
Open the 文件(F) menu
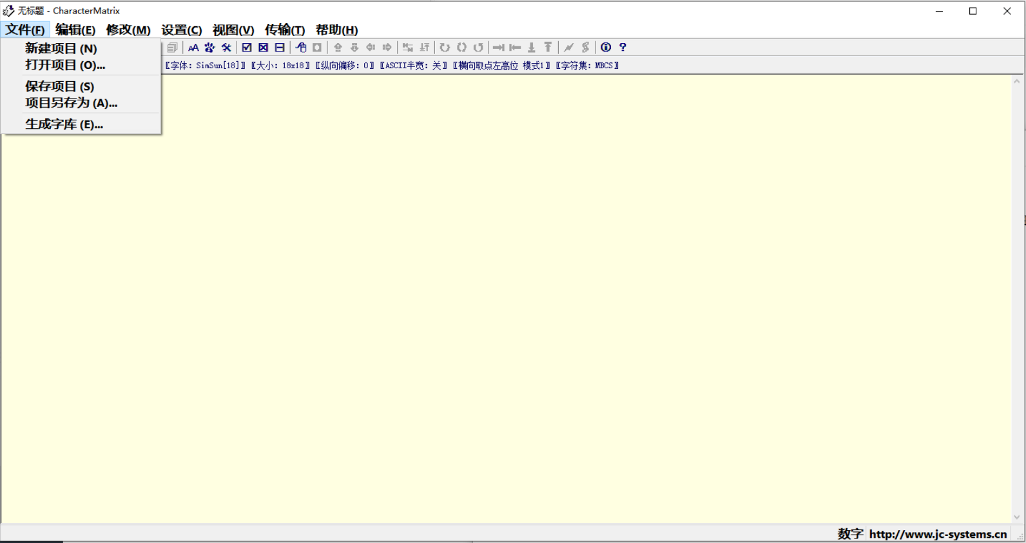pos(25,30)
